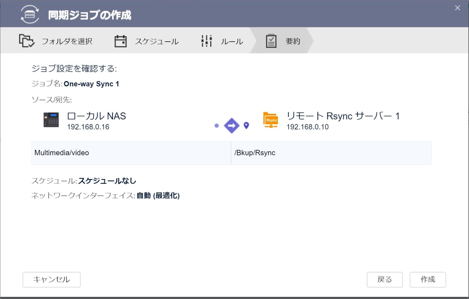Click the purple one-way sync arrow icon
The image size is (469, 299).
[x=232, y=126]
